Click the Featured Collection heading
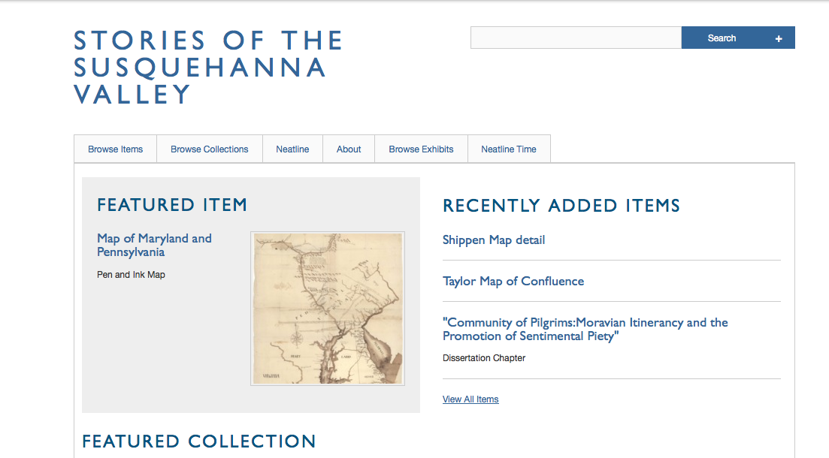This screenshot has height=458, width=829. (199, 441)
